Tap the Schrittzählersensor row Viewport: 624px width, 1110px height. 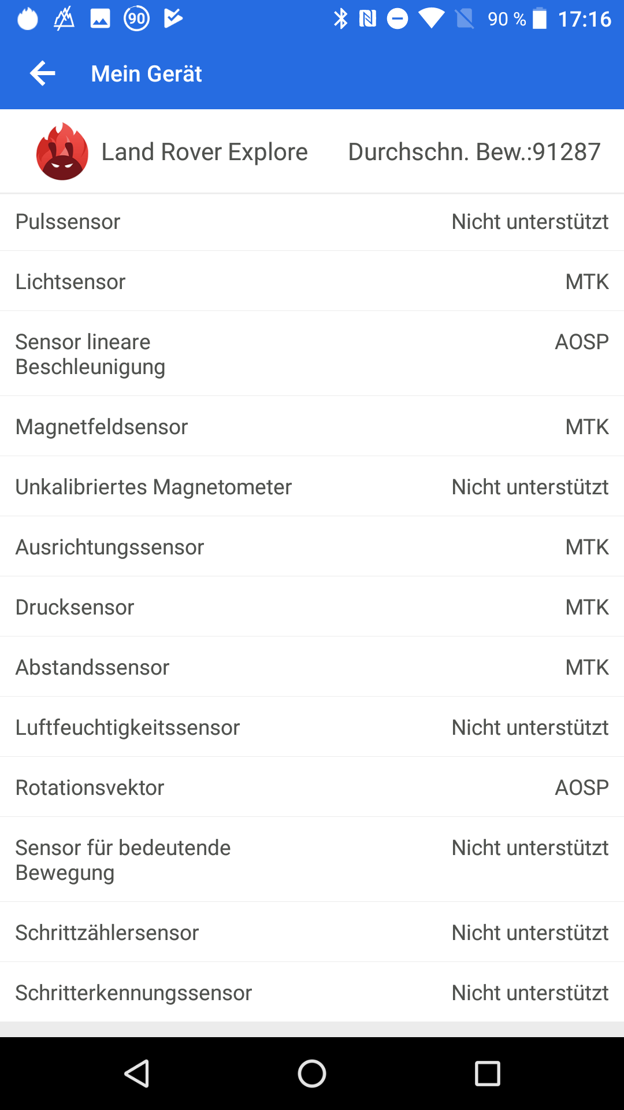pyautogui.click(x=312, y=933)
